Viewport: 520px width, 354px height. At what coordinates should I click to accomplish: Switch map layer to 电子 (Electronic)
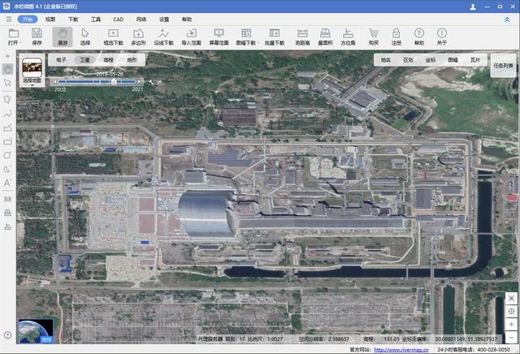point(62,60)
